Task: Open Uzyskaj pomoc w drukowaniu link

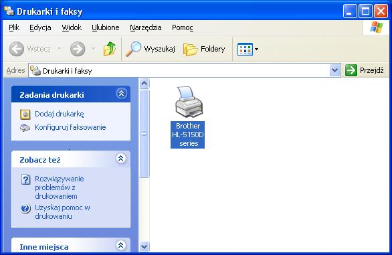Action: click(62, 211)
